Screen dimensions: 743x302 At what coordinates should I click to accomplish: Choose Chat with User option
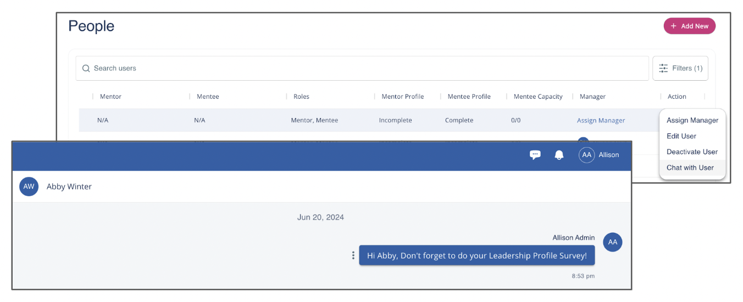(x=690, y=168)
